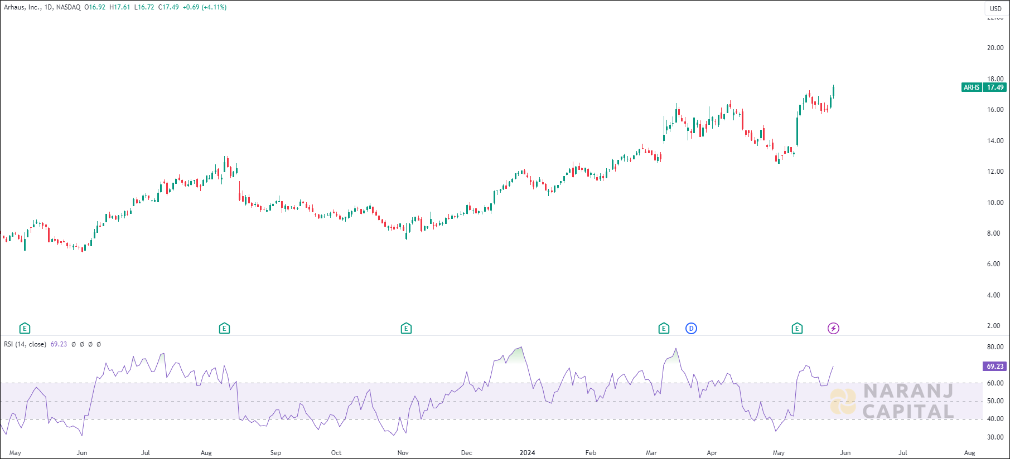This screenshot has height=459, width=1010.
Task: Click the Nov label on time axis
Action: pos(403,453)
